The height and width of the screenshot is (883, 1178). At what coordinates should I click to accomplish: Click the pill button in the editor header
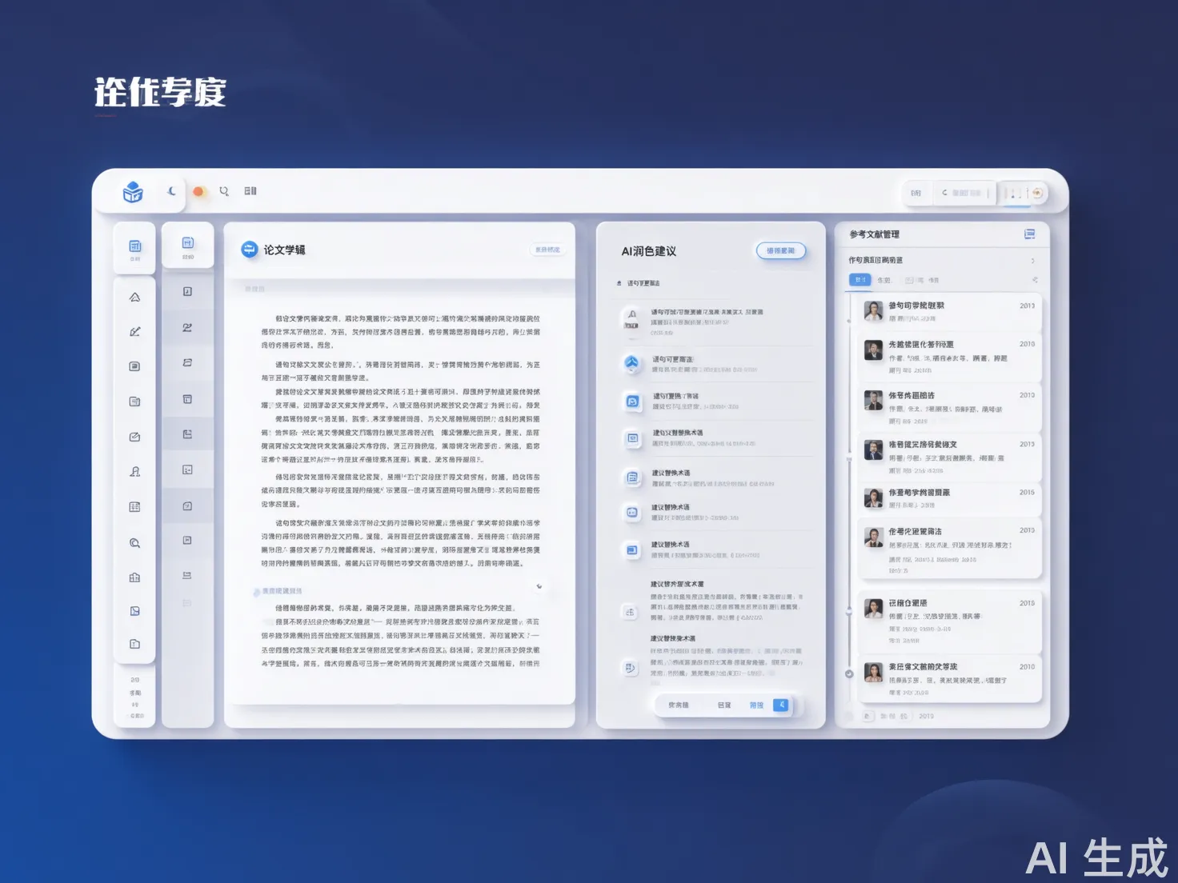click(x=547, y=250)
